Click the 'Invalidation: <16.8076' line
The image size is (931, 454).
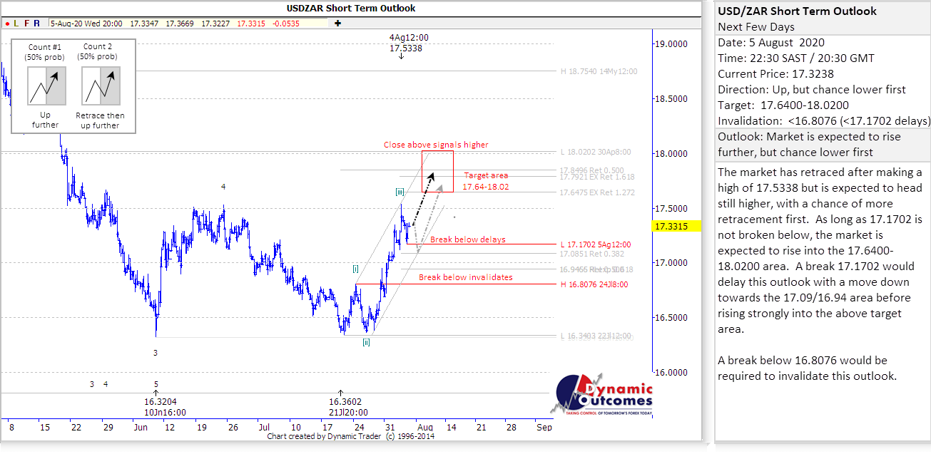824,120
